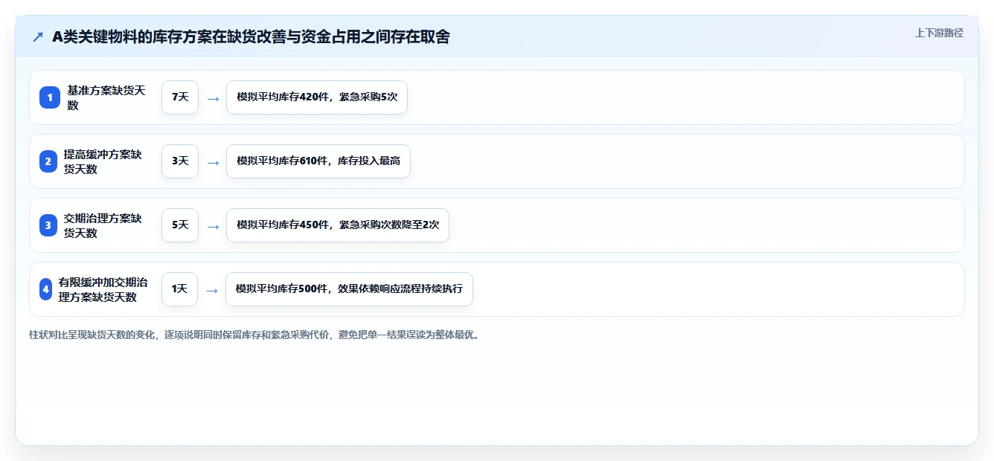The image size is (994, 461).
Task: Click the 1天 value chip
Action: pos(179,289)
